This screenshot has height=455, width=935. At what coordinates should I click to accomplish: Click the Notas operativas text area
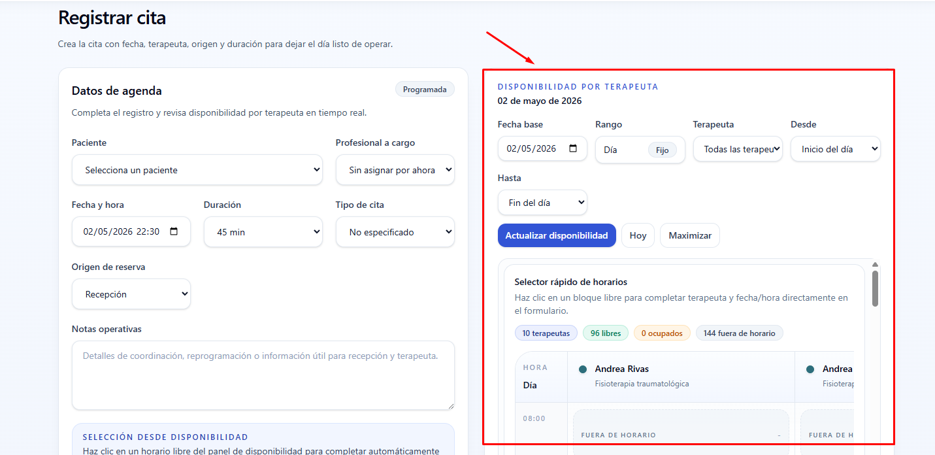tap(263, 375)
